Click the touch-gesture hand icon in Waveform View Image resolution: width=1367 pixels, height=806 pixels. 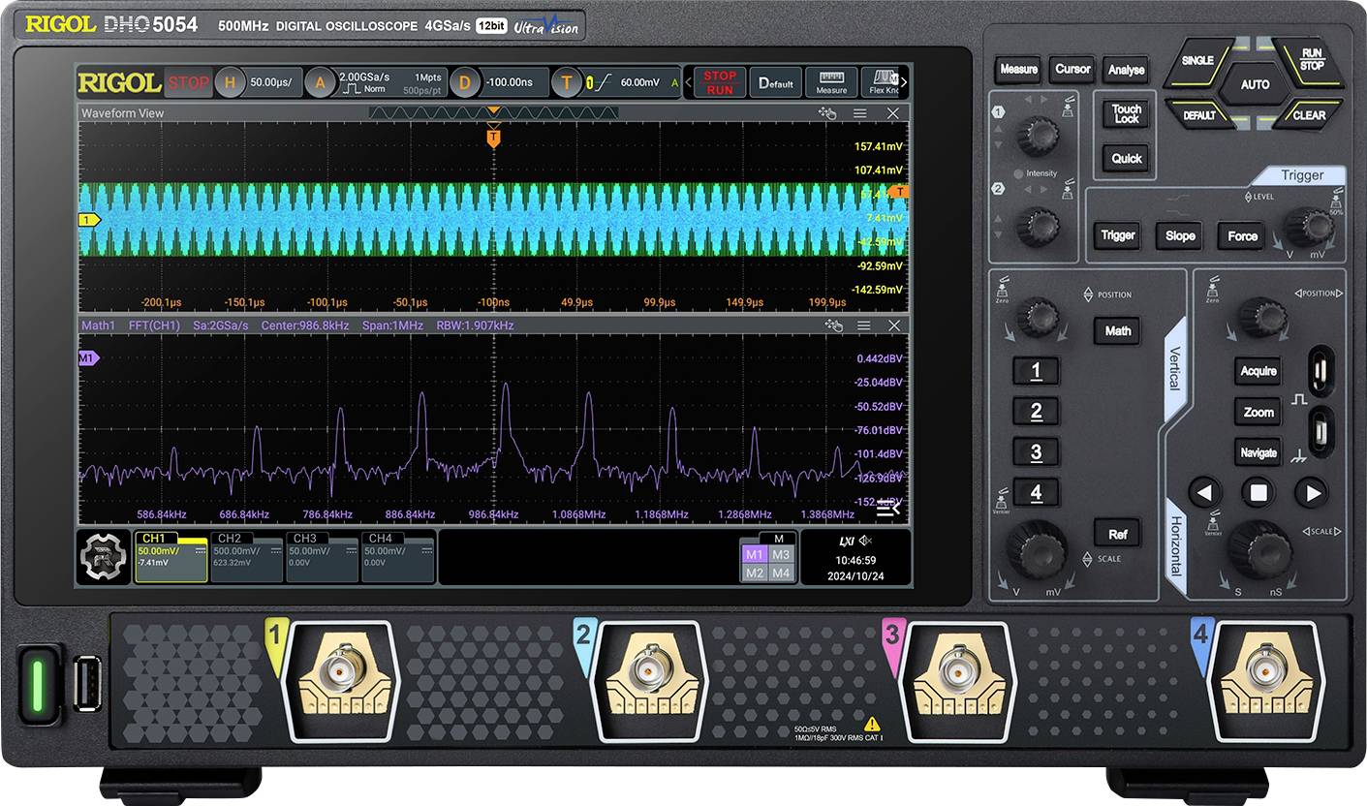pos(827,112)
